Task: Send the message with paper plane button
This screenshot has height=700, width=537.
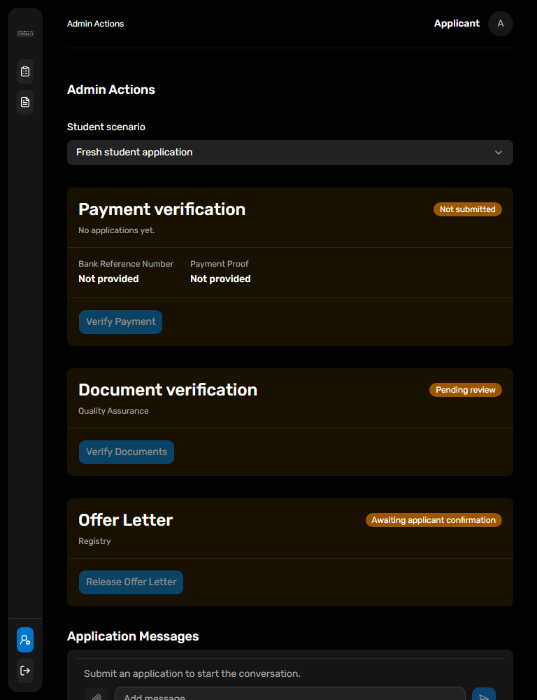Action: 484,696
